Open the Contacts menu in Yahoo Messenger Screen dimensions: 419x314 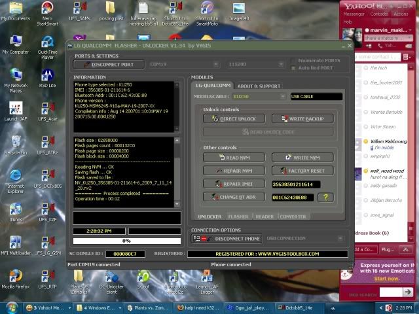pyautogui.click(x=379, y=14)
